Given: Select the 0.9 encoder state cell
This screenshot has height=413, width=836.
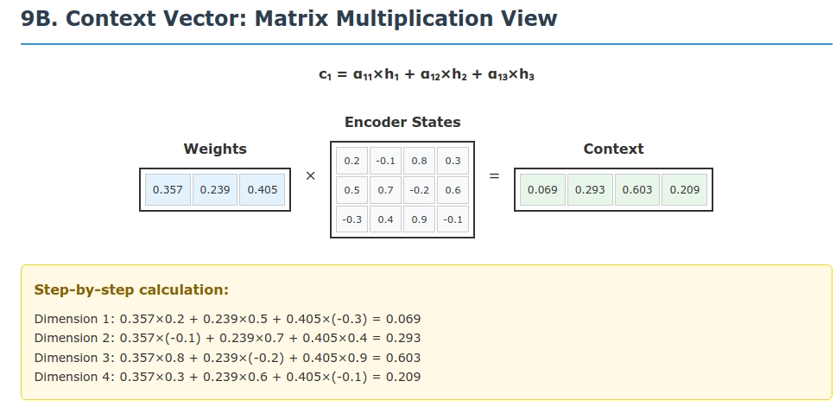Looking at the screenshot, I should (419, 219).
